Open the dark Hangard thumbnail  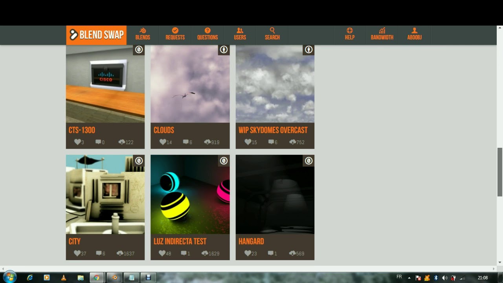275,195
